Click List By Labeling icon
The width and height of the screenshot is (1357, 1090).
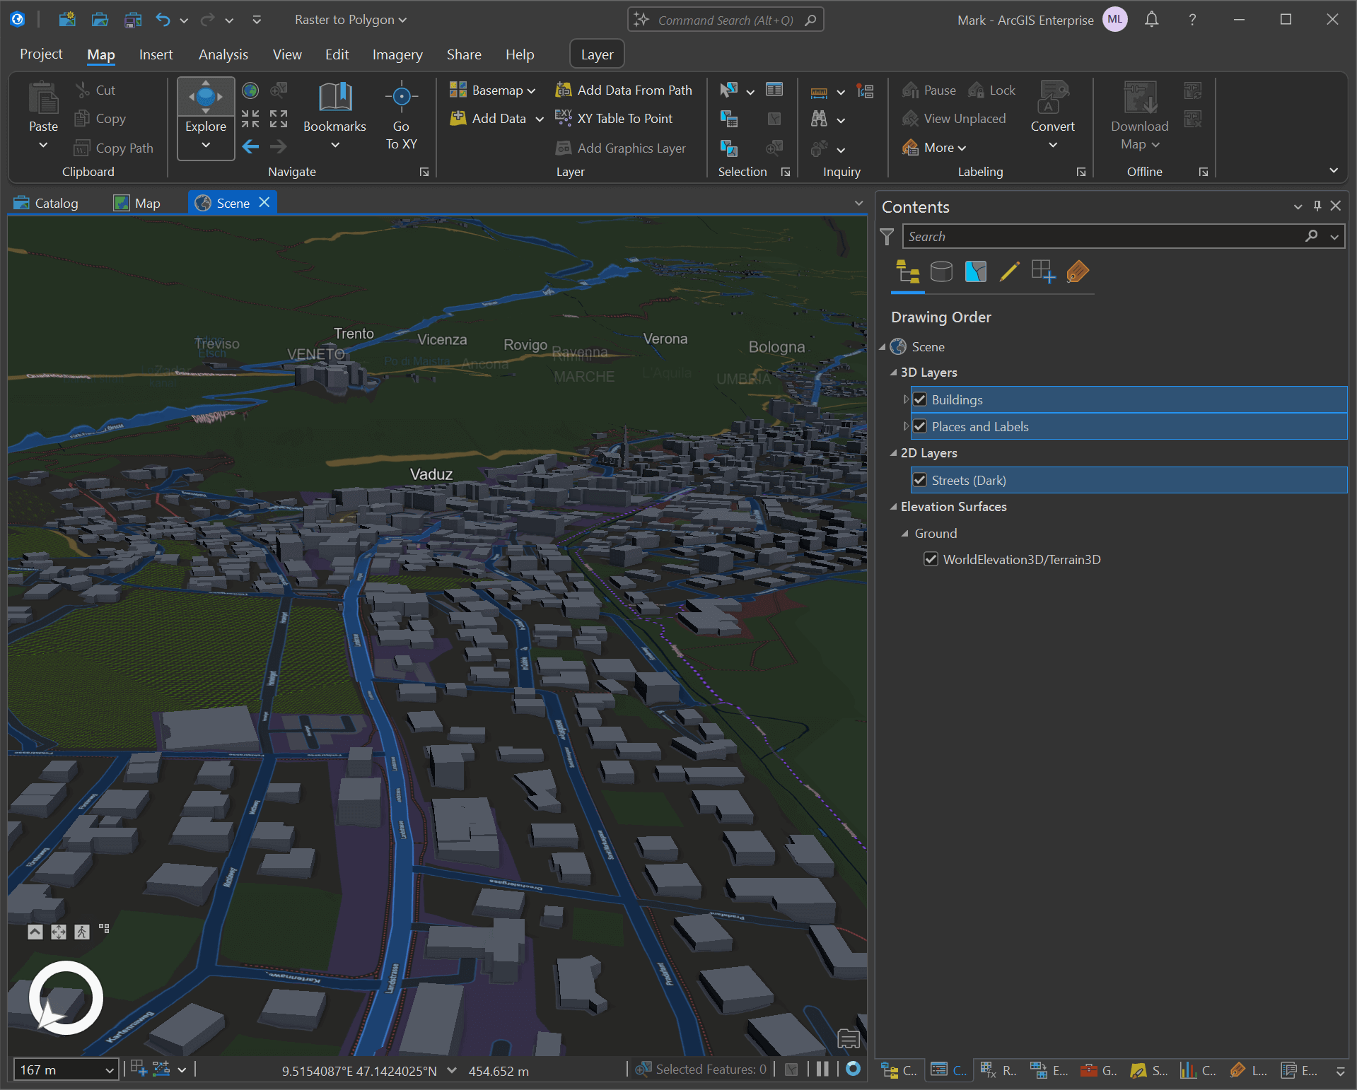pos(1077,272)
